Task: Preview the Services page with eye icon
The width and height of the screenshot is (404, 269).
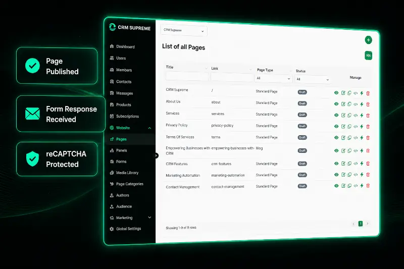Action: point(336,115)
